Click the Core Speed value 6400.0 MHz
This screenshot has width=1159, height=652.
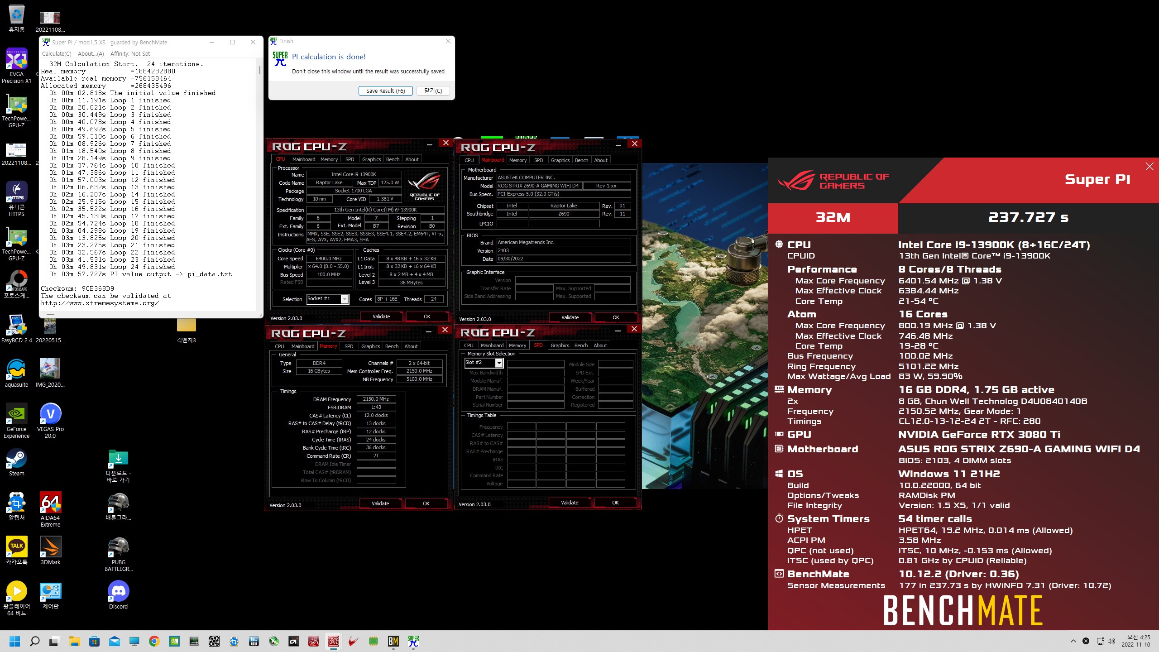click(329, 259)
